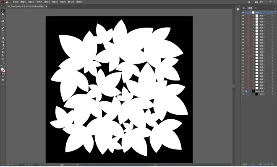Expand the first 编组 under 图层 2
The image size is (277, 167).
click(253, 15)
